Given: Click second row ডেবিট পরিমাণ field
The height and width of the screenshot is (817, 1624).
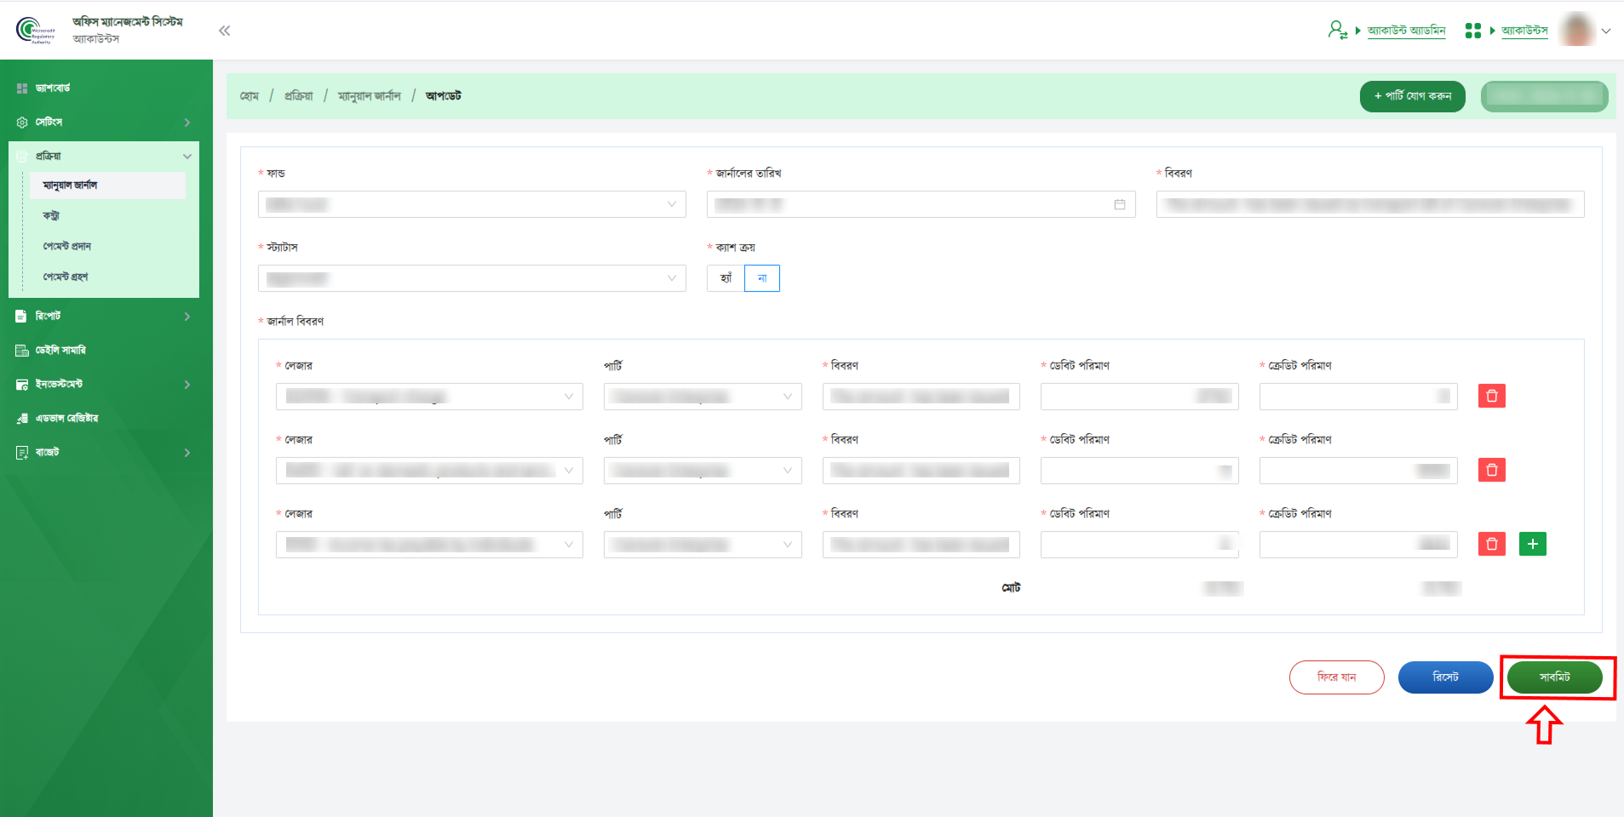Looking at the screenshot, I should tap(1139, 471).
